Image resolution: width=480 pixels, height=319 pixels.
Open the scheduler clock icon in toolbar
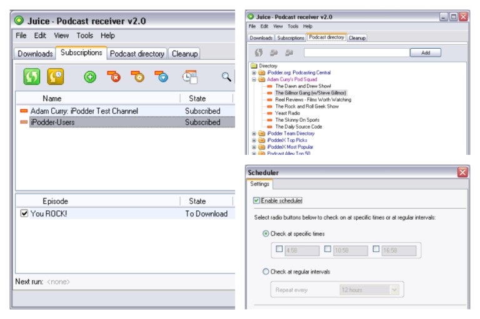(x=190, y=77)
